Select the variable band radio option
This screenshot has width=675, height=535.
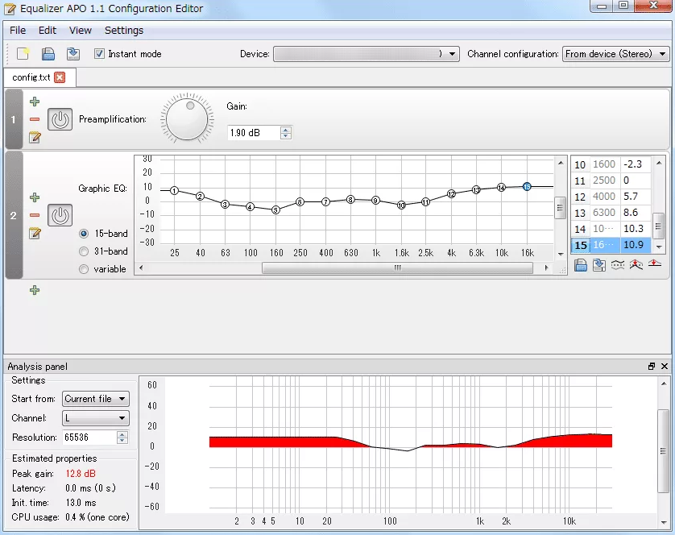(x=84, y=269)
